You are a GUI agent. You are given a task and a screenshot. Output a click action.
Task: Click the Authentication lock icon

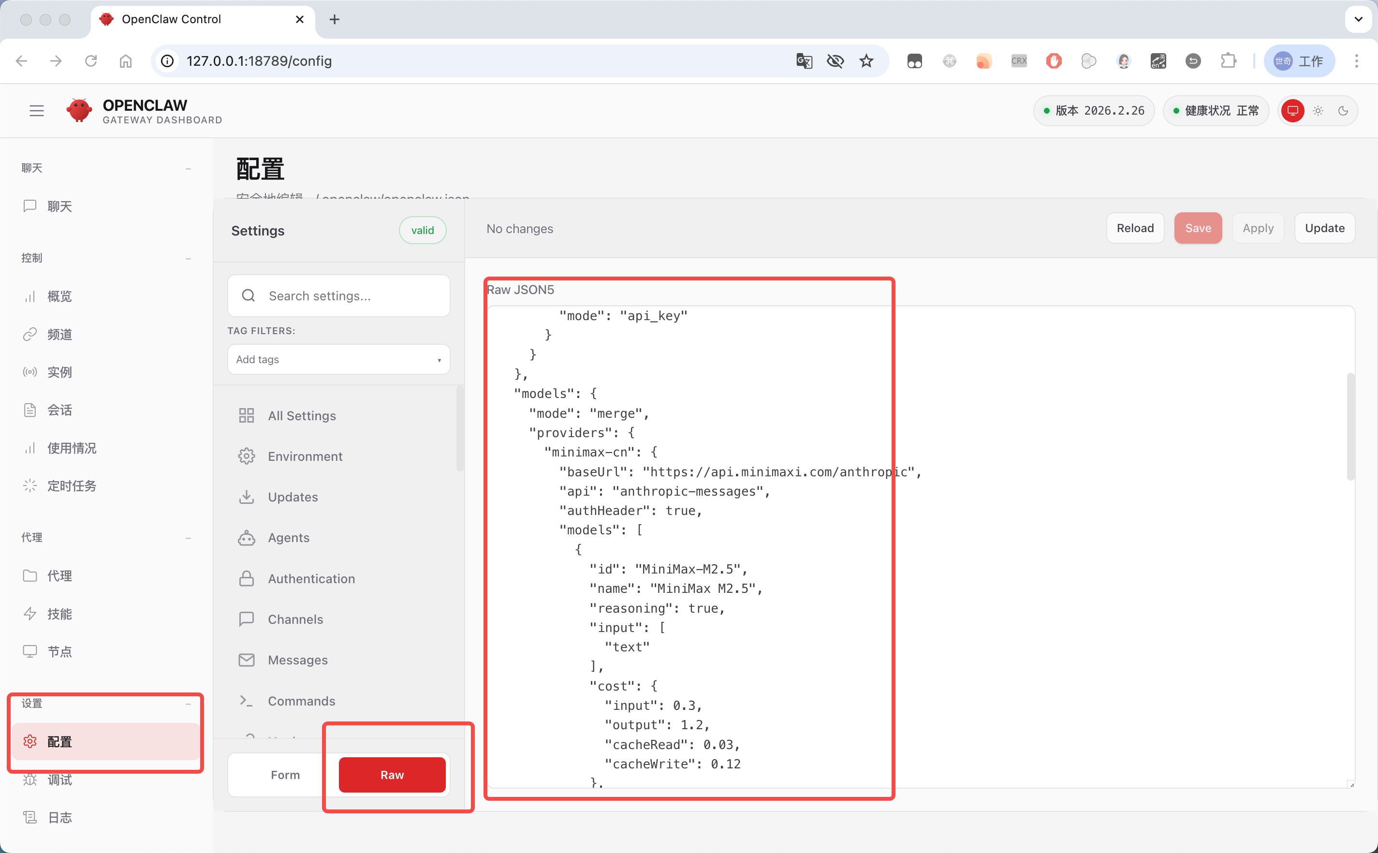click(247, 578)
